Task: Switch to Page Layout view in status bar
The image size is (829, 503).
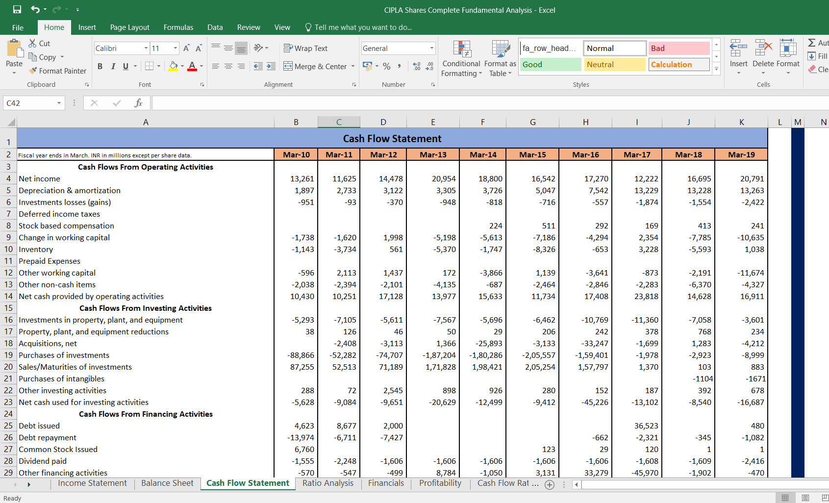Action: tap(805, 498)
